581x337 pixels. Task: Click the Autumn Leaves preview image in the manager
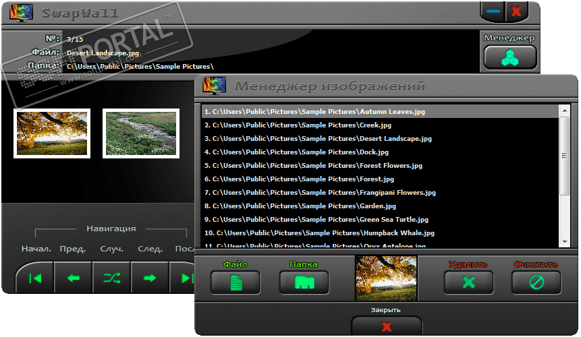coord(386,278)
